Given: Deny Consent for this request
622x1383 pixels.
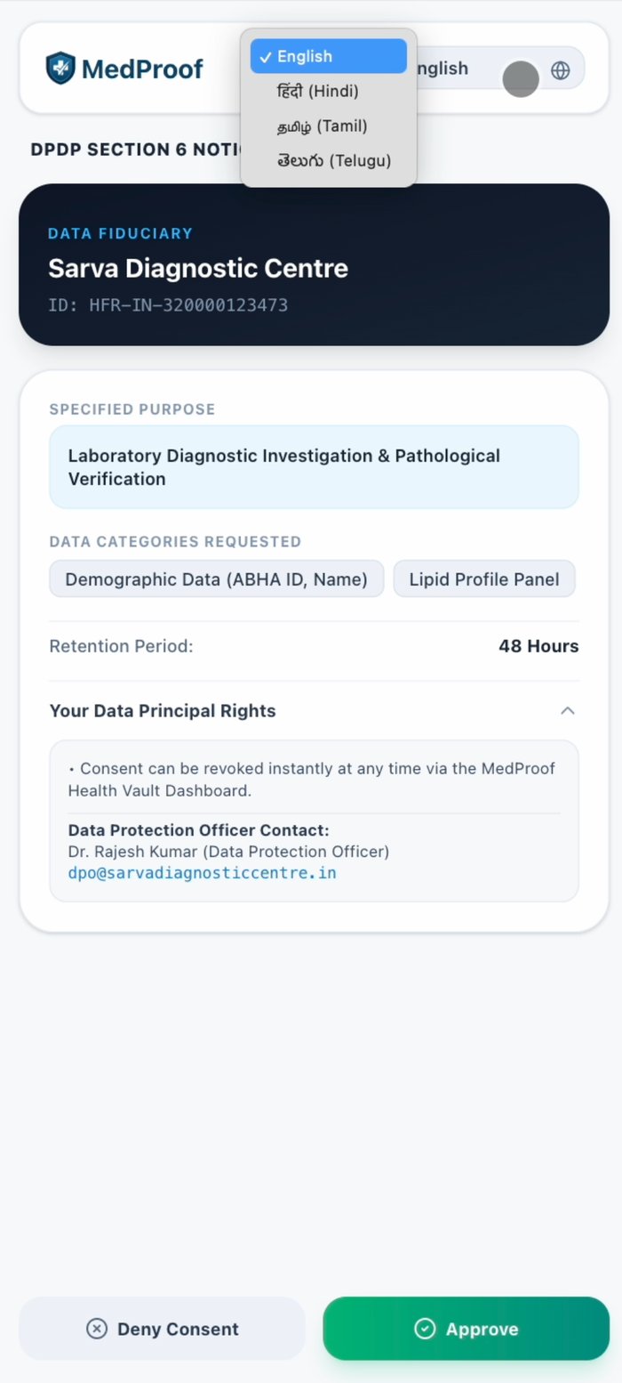Looking at the screenshot, I should (x=162, y=1329).
